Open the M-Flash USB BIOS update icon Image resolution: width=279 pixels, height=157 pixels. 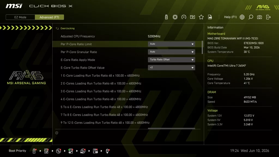pos(166,17)
